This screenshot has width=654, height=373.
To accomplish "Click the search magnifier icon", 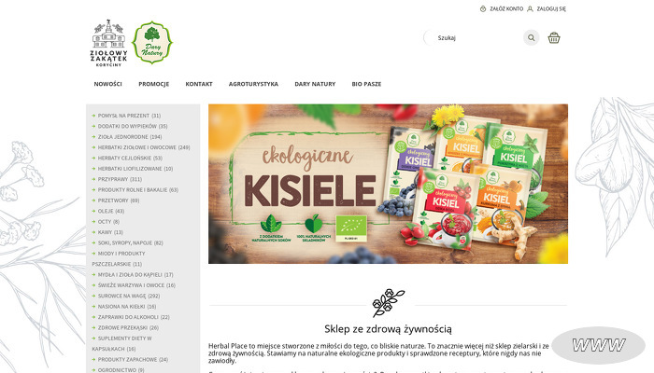I will click(x=531, y=38).
